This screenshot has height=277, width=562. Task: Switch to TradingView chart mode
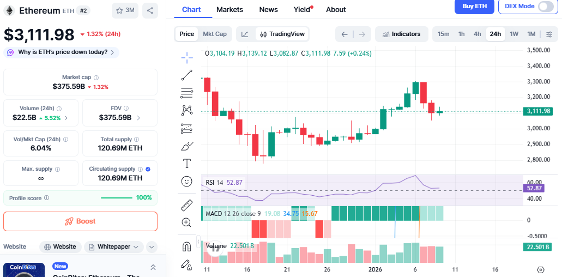282,34
